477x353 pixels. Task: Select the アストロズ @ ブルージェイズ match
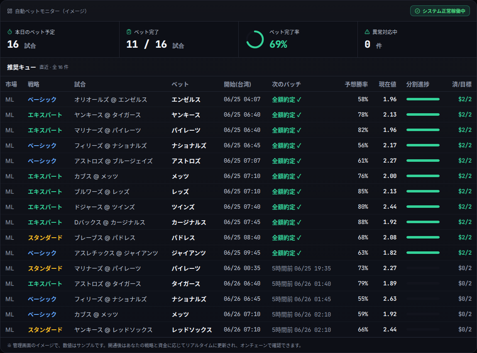pos(113,161)
